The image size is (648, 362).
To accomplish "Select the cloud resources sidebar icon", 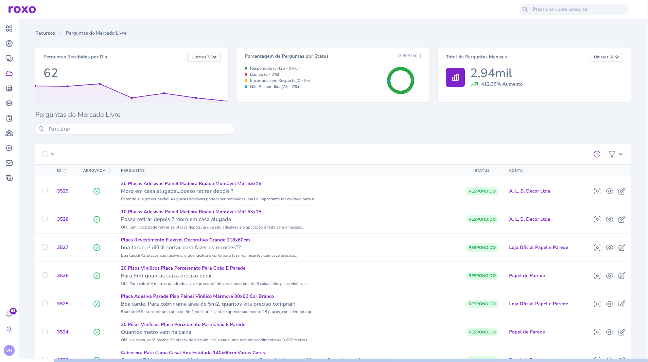I will click(9, 73).
